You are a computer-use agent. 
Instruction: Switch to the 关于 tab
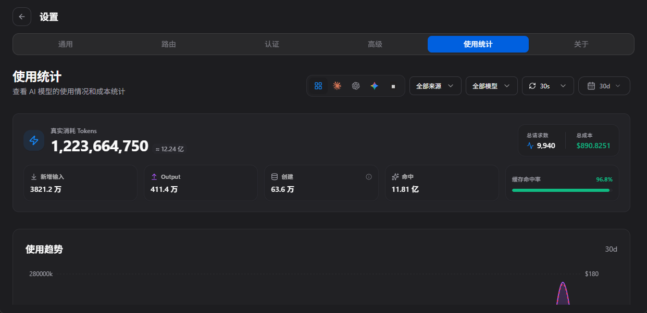(x=581, y=44)
